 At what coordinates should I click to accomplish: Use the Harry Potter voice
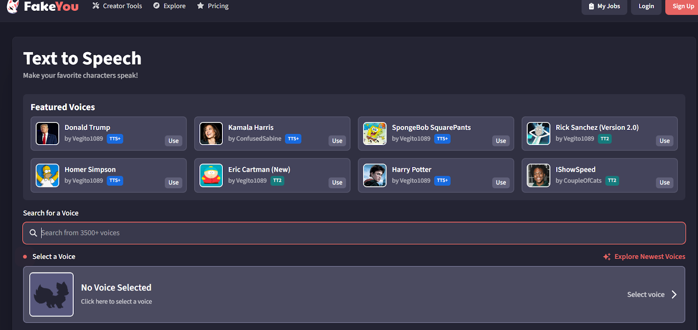(x=501, y=183)
